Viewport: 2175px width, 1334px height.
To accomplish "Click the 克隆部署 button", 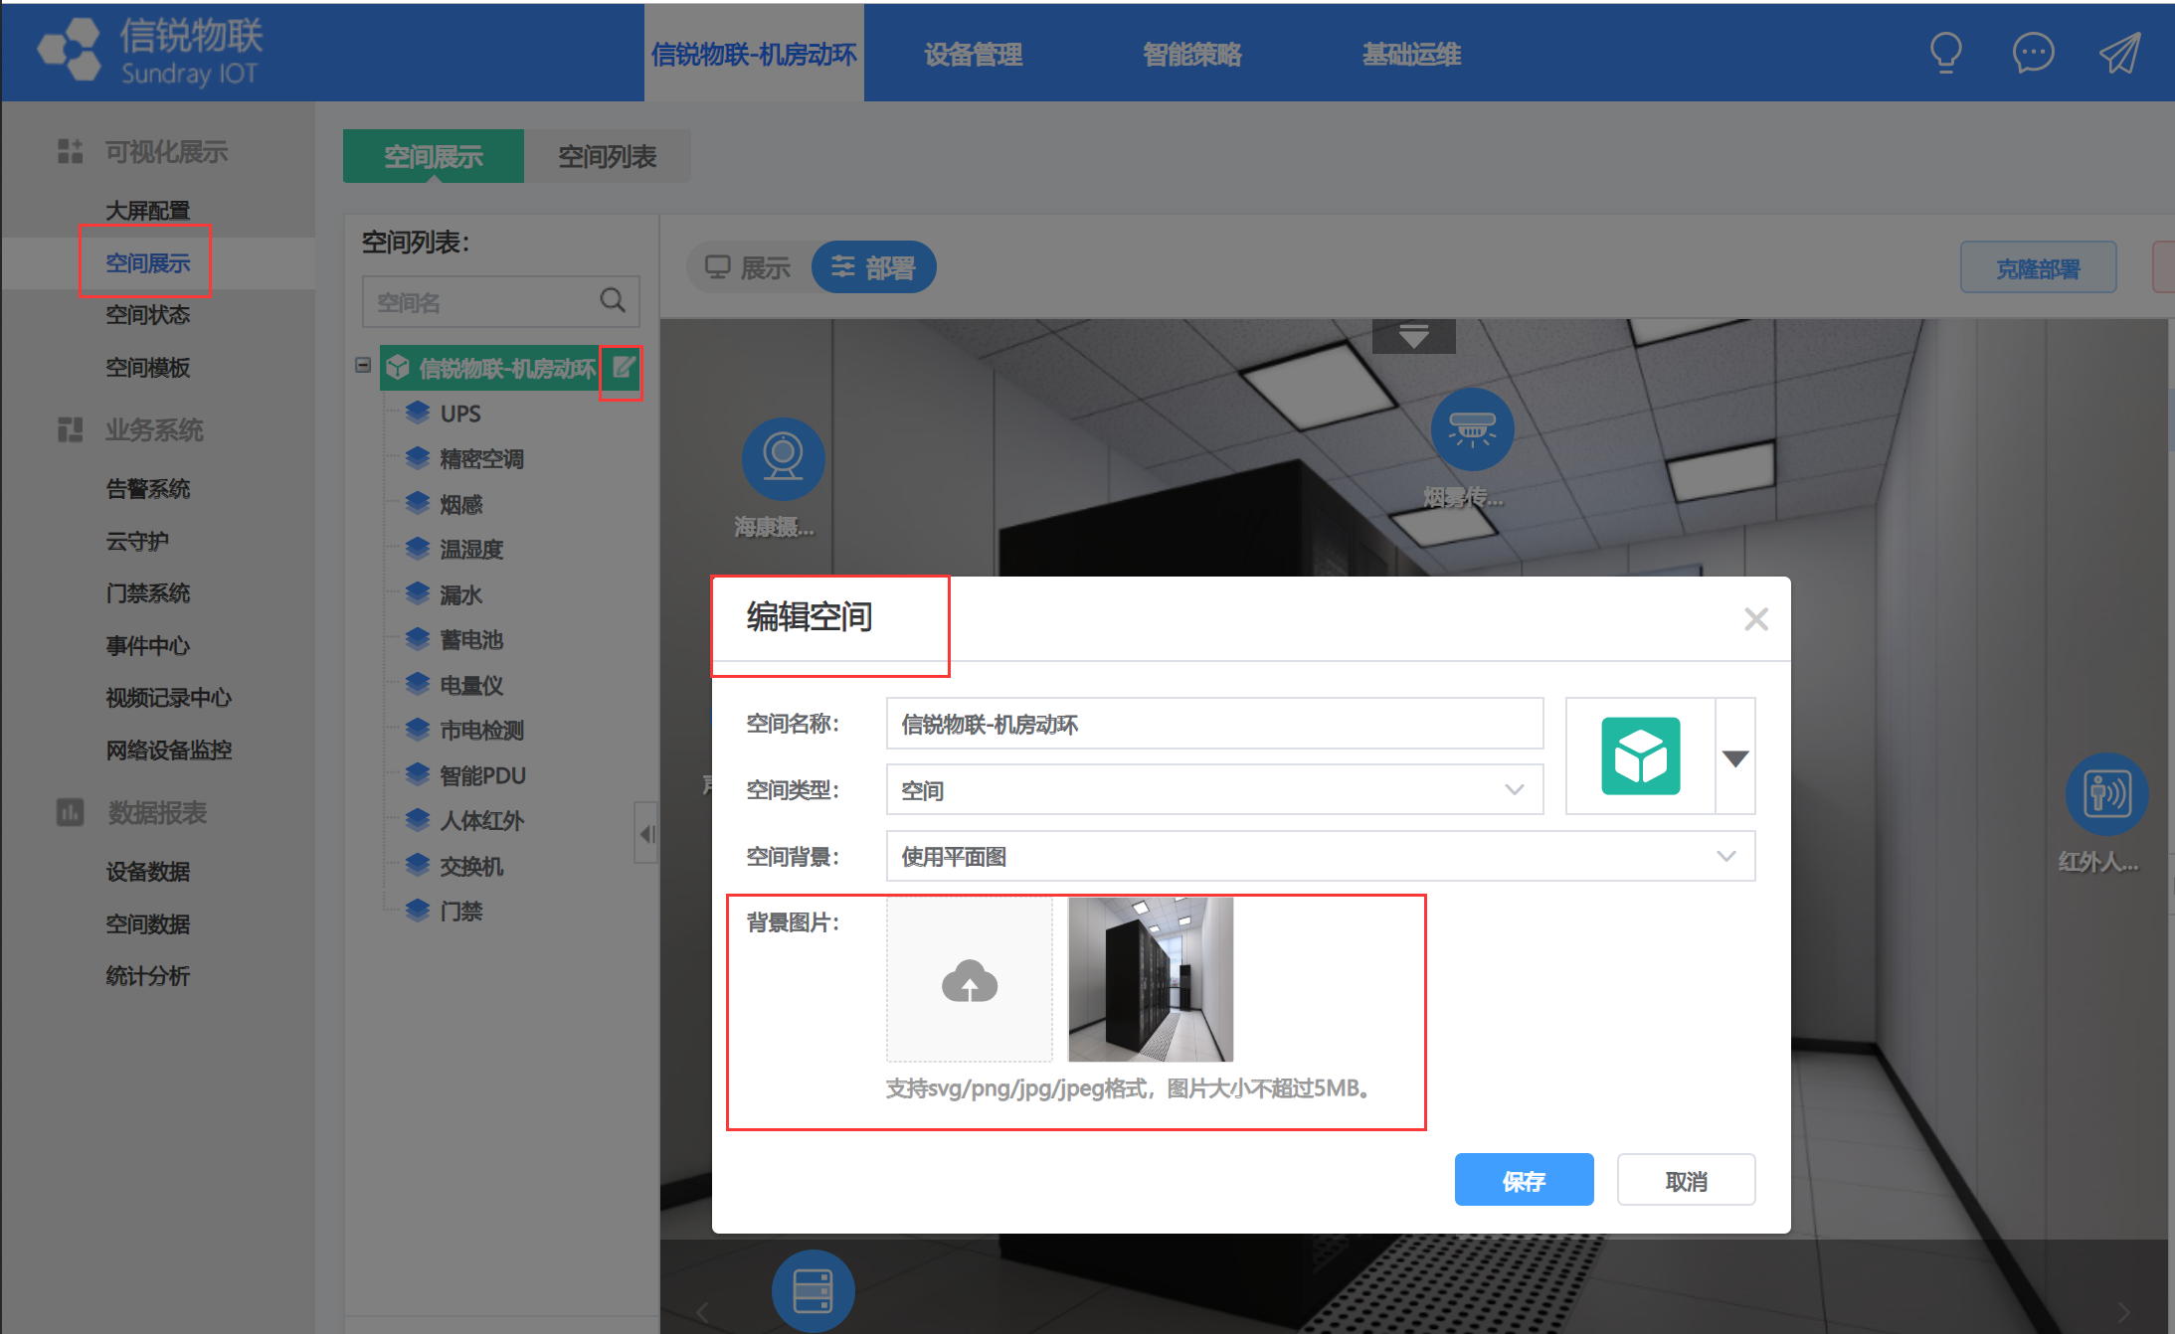I will pos(2038,267).
